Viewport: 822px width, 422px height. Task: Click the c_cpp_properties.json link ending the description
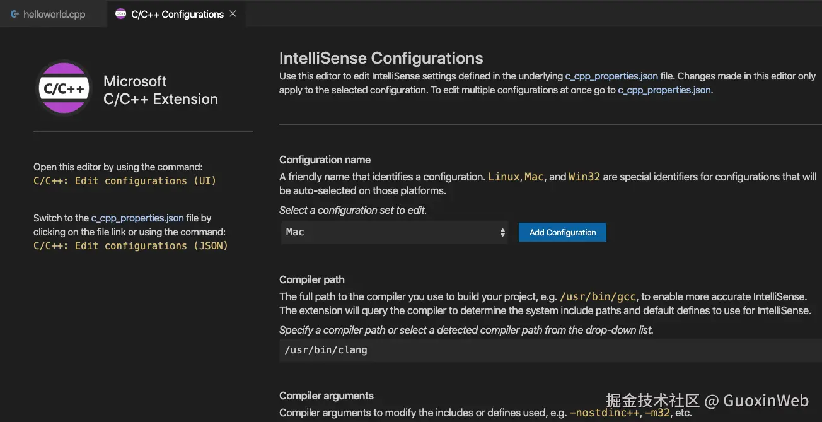664,90
